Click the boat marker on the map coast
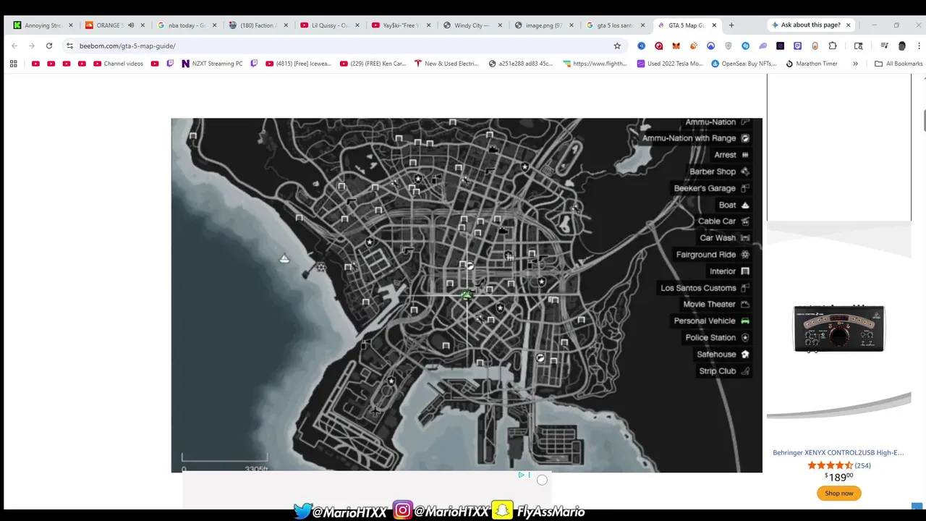The width and height of the screenshot is (926, 521). coord(284,258)
